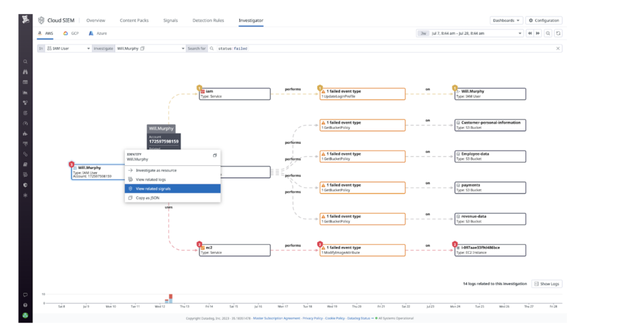Click '14 logs related to this investigation' text
624x336 pixels.
coord(495,284)
